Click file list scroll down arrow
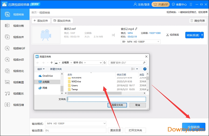The height and width of the screenshot is (136, 209). point(147,90)
